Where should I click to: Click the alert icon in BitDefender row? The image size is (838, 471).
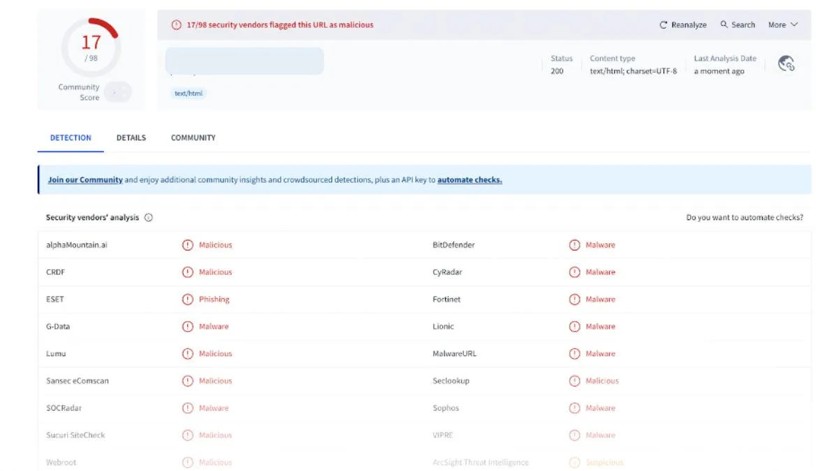click(574, 245)
